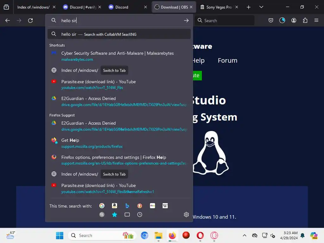
Task: Search this time with Bing
Action: [x=127, y=206]
